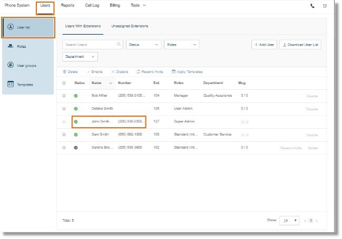Click the Number column header
The width and height of the screenshot is (342, 239).
coord(125,83)
